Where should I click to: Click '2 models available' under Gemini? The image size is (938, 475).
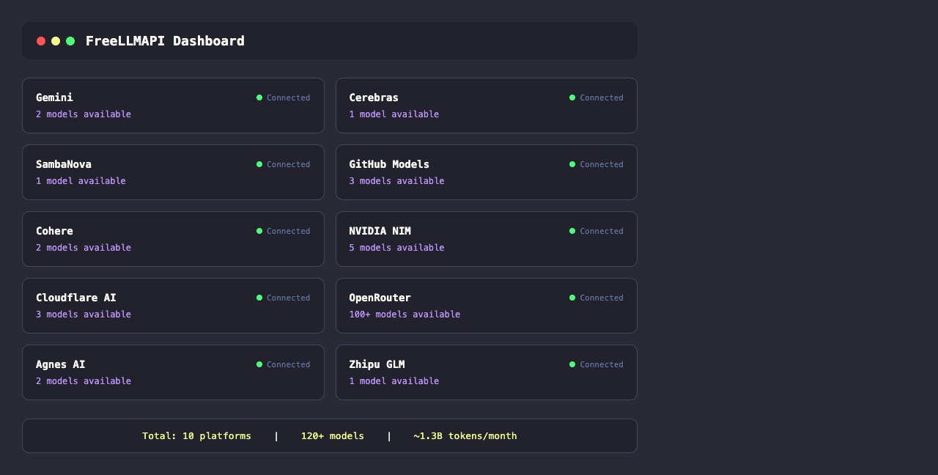point(84,114)
